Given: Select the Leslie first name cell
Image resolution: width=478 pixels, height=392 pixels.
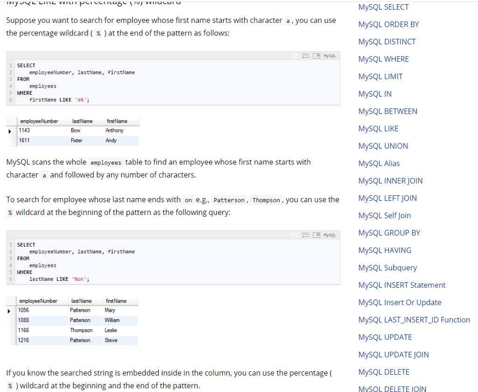Looking at the screenshot, I should 111,330.
